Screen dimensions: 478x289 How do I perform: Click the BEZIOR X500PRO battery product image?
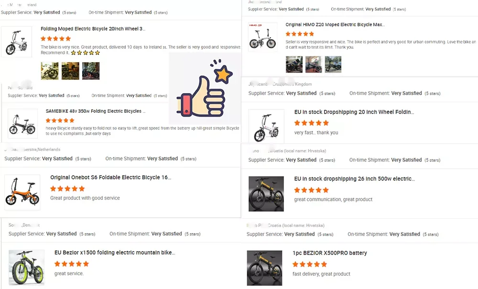[x=265, y=268]
